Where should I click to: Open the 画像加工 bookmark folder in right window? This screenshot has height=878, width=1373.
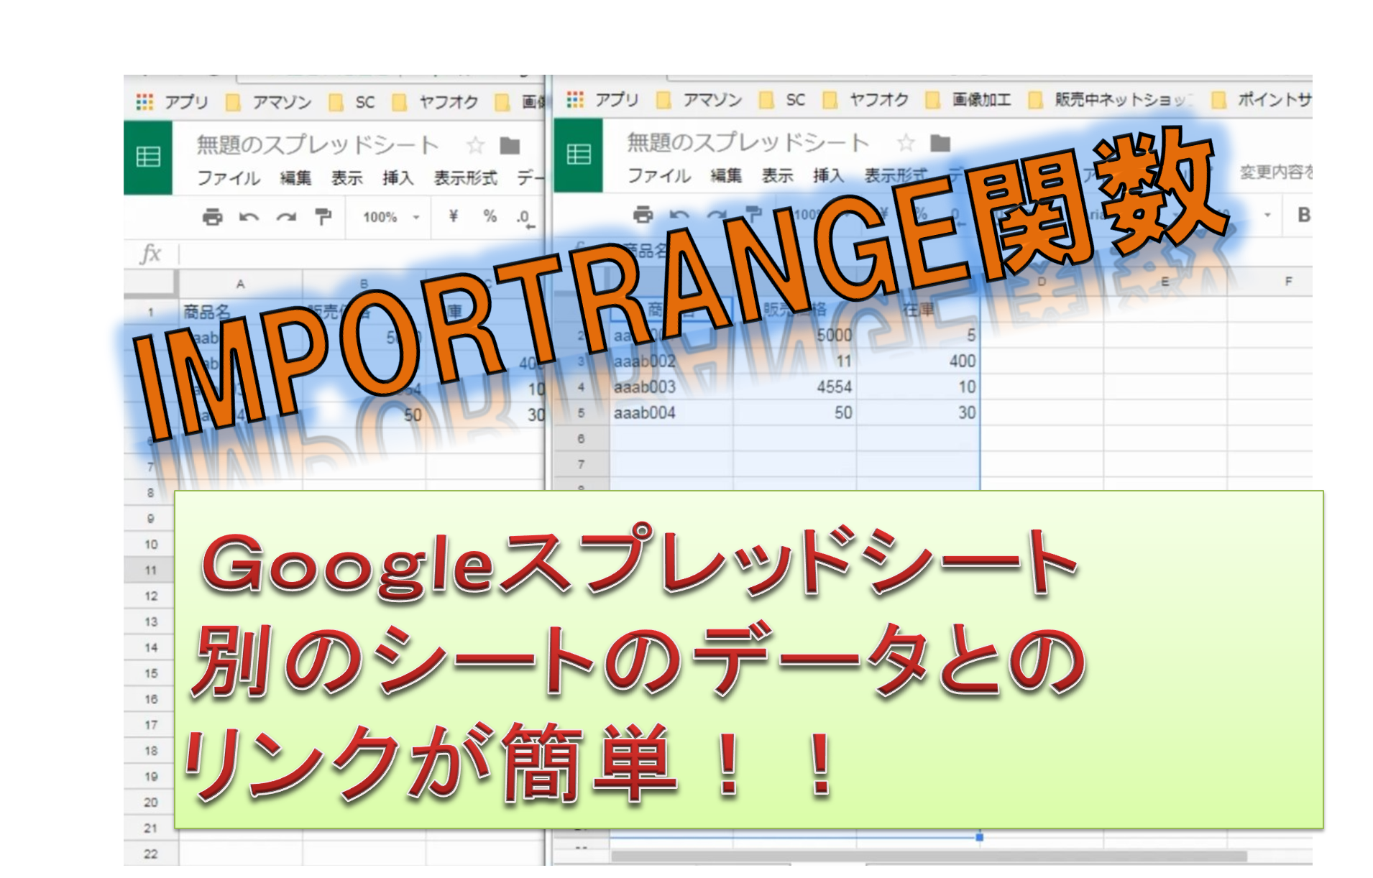pyautogui.click(x=969, y=100)
